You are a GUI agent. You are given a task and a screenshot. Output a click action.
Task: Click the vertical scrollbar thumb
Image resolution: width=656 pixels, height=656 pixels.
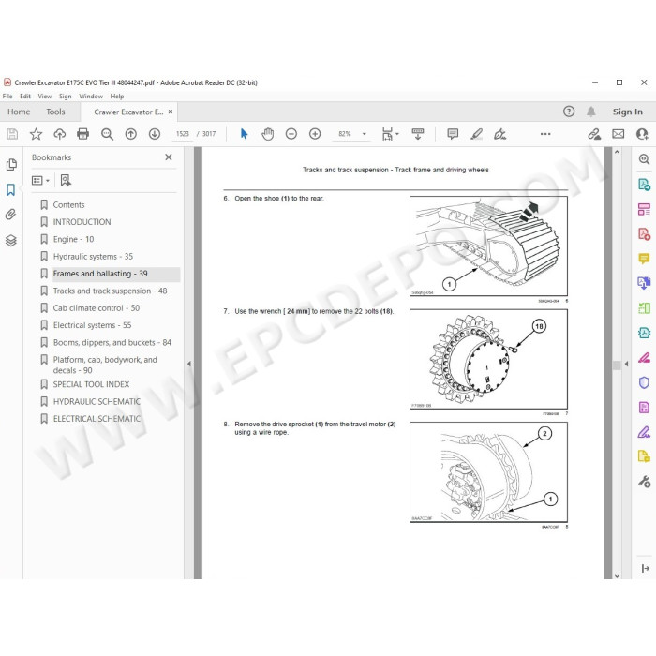coord(617,365)
